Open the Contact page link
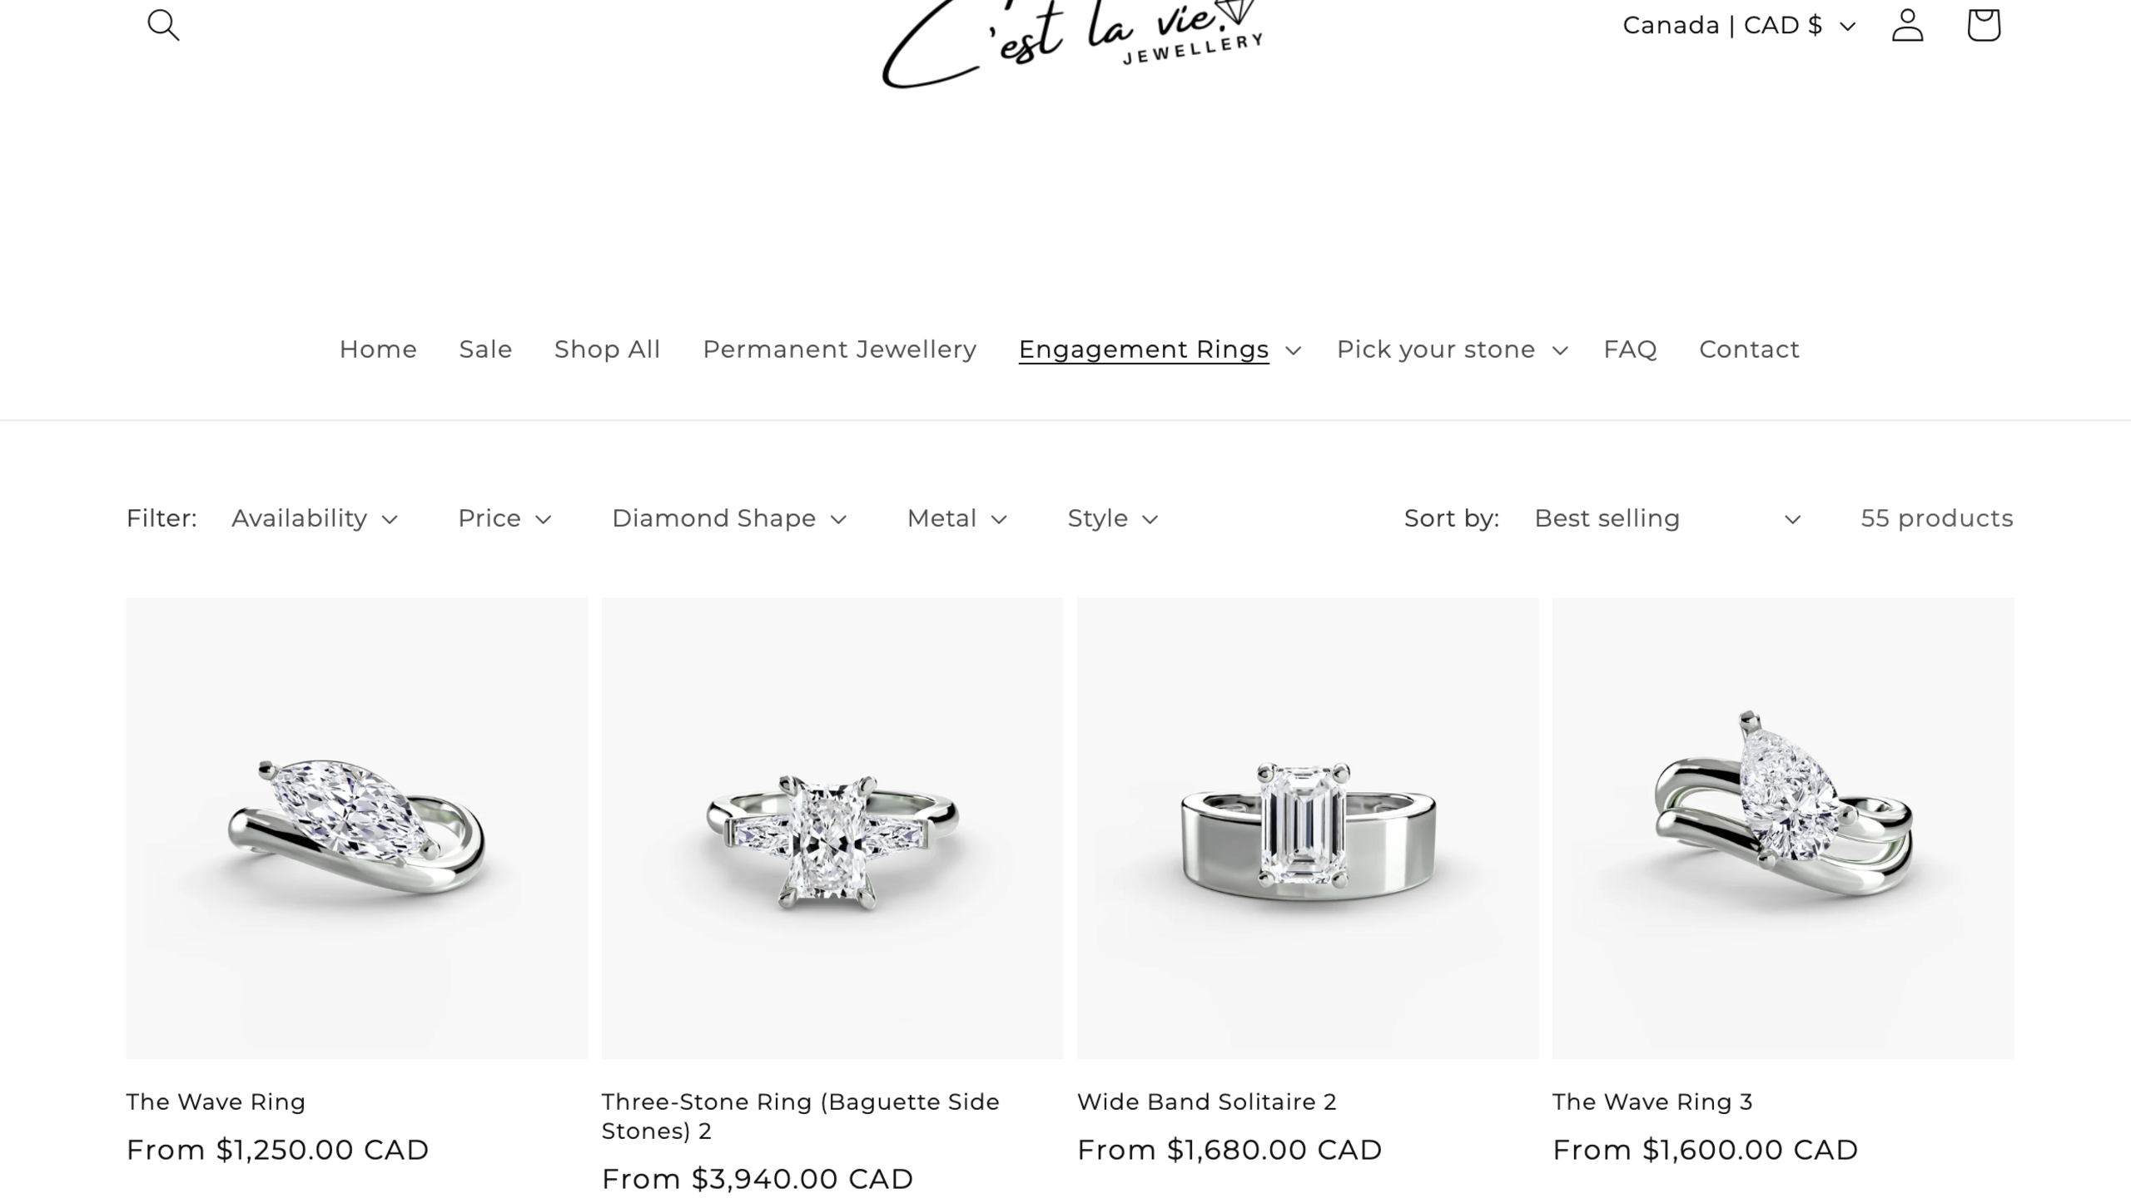This screenshot has width=2131, height=1198. point(1749,349)
